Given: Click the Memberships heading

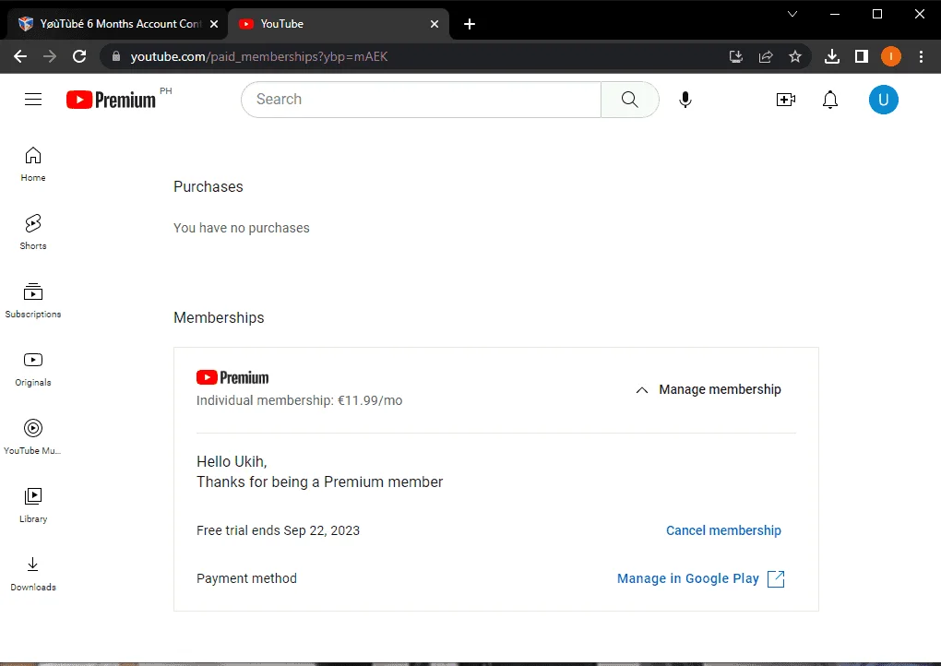Looking at the screenshot, I should [219, 317].
